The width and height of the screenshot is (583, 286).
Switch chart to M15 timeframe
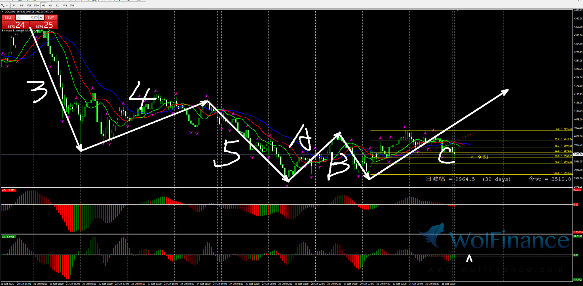coord(29,5)
